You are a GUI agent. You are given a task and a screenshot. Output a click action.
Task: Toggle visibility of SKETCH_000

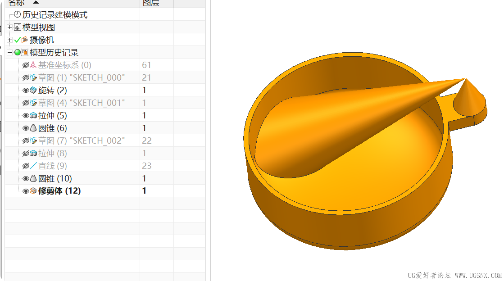[26, 77]
